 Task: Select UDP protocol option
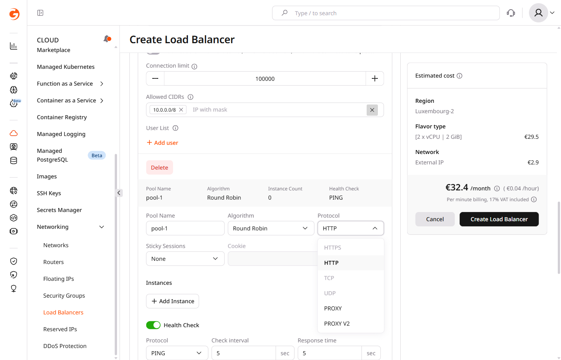tap(351, 293)
